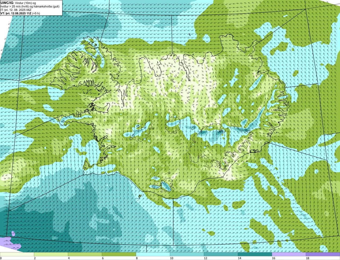This screenshot has height=260, width=340.
Task: Select the 14–16 m/s dark teal legend band
Action: [x=255, y=254]
